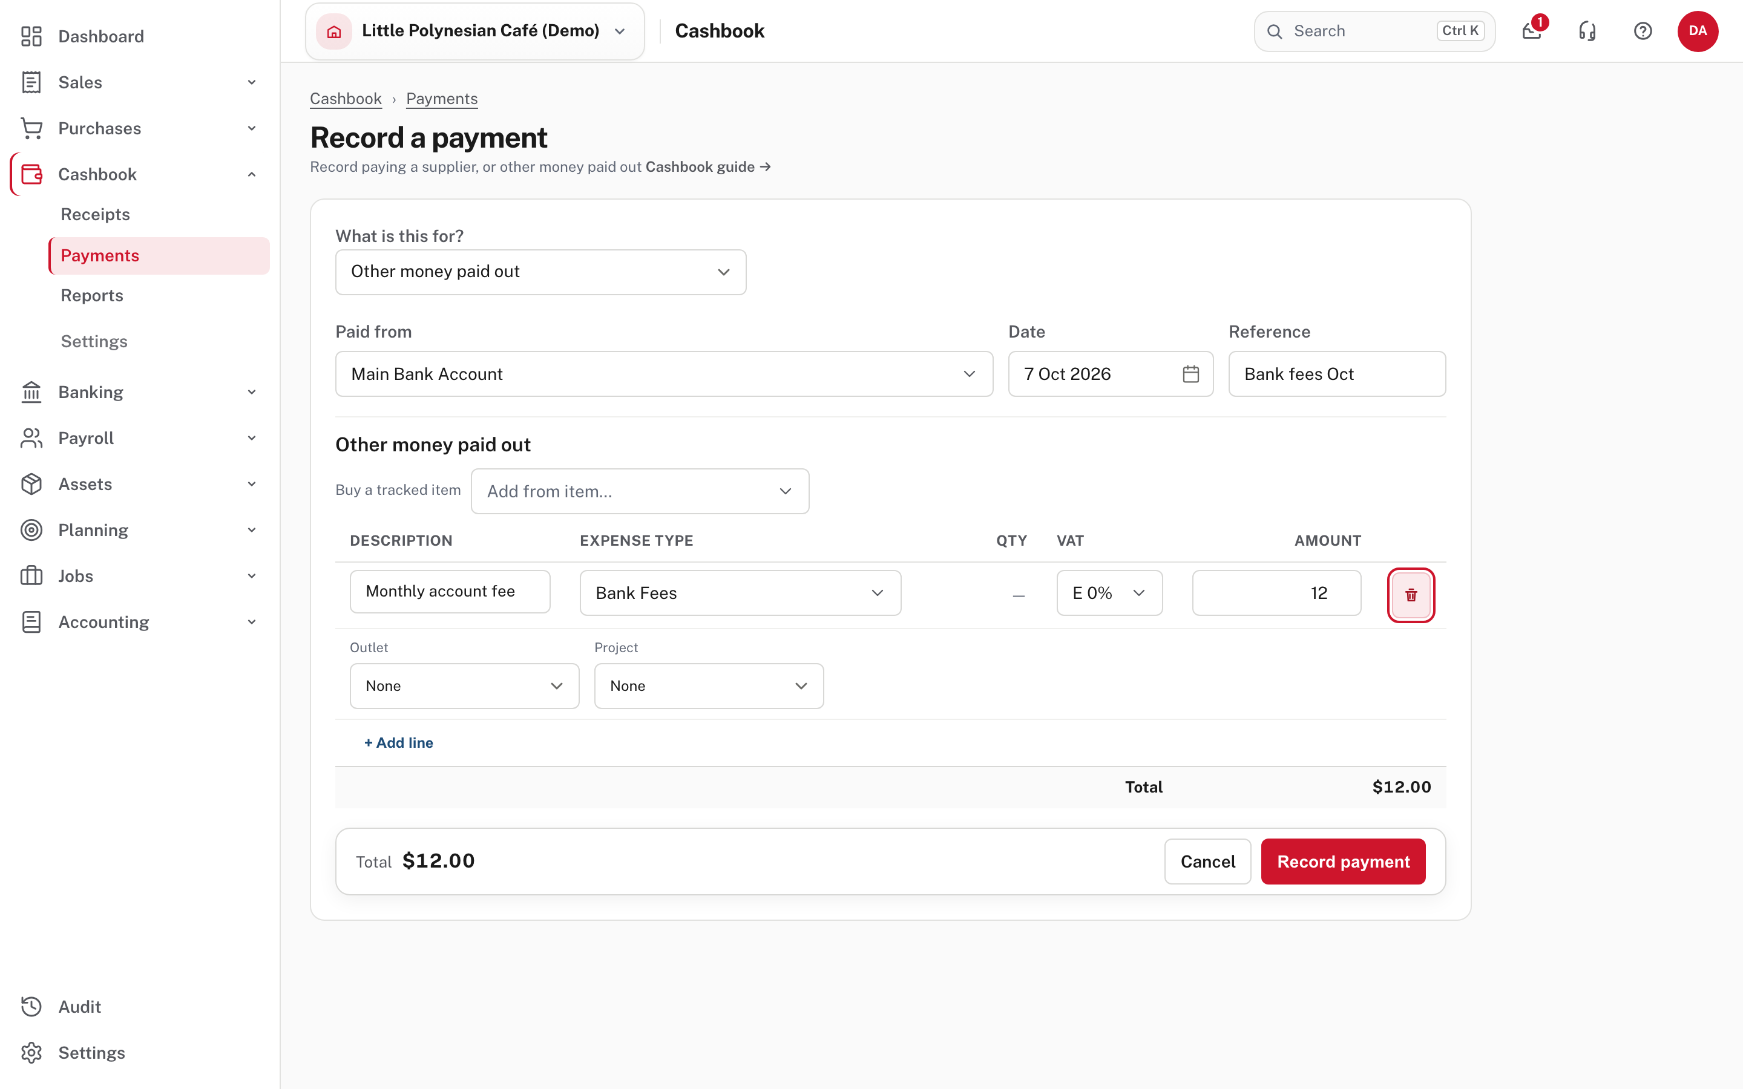The image size is (1743, 1089).
Task: Expand the Jobs menu chevron
Action: (251, 576)
